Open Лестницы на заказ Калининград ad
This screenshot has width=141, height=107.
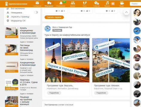26,48
